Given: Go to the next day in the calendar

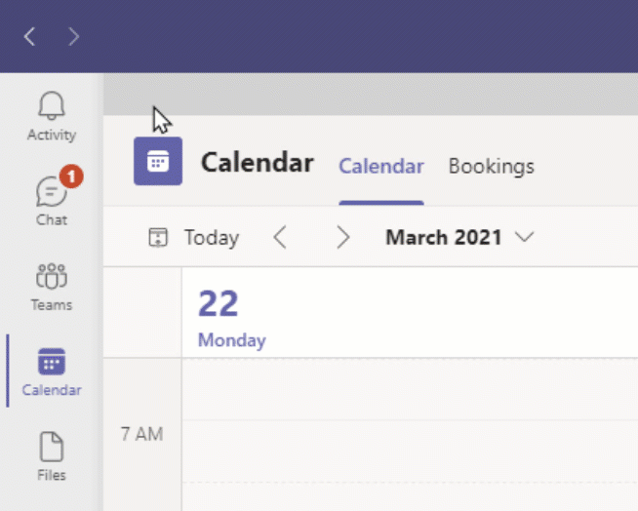Looking at the screenshot, I should 343,237.
